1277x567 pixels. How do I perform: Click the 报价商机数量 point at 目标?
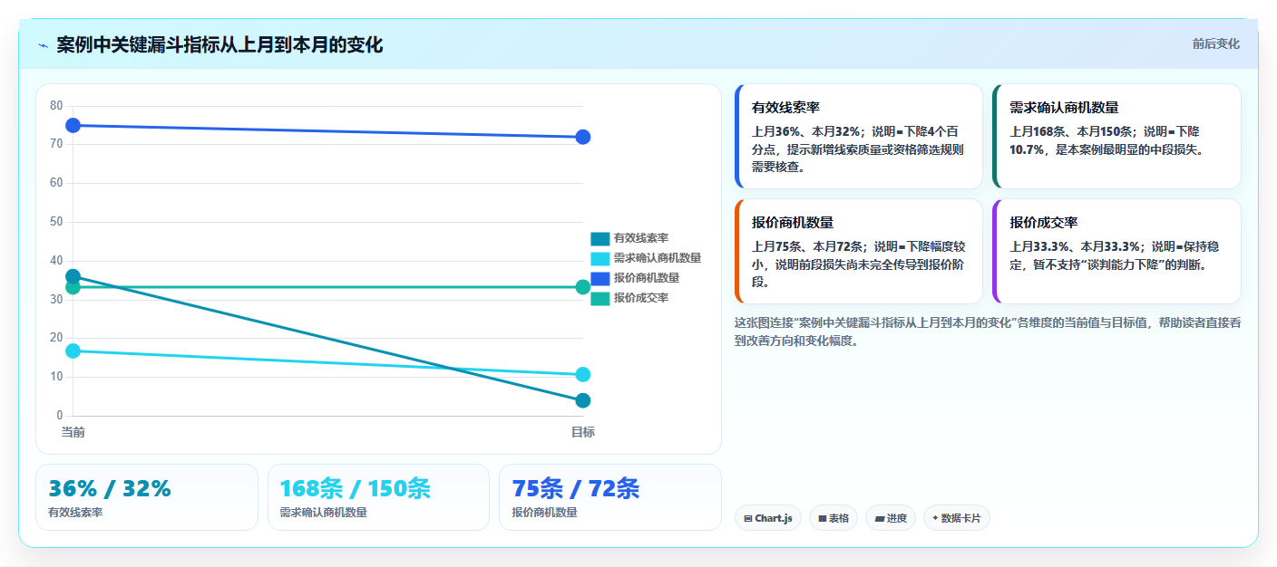[583, 137]
